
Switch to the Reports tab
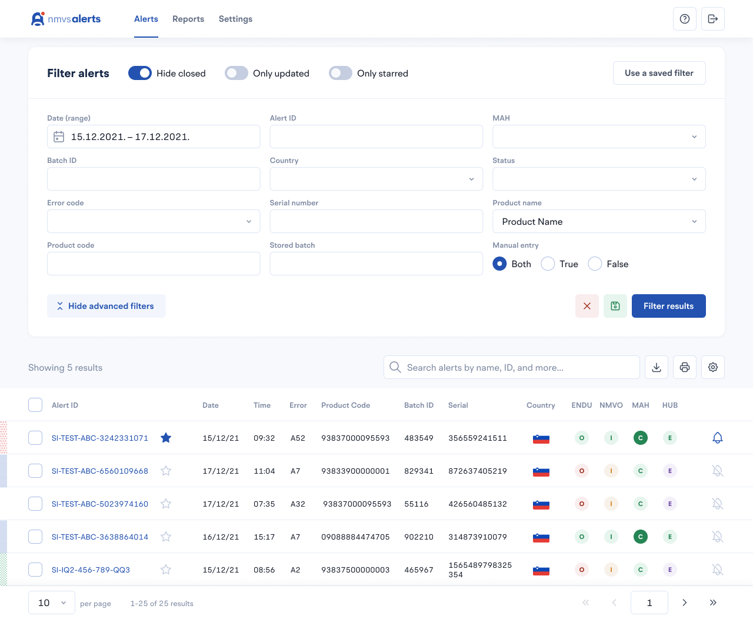[x=188, y=19]
